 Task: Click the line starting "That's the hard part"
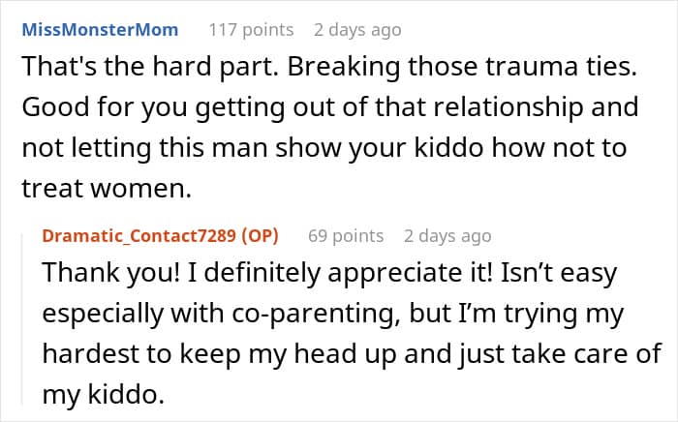[x=329, y=67]
